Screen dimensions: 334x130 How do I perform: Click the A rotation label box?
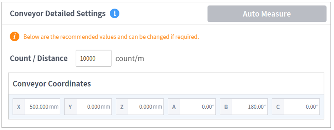tap(174, 107)
